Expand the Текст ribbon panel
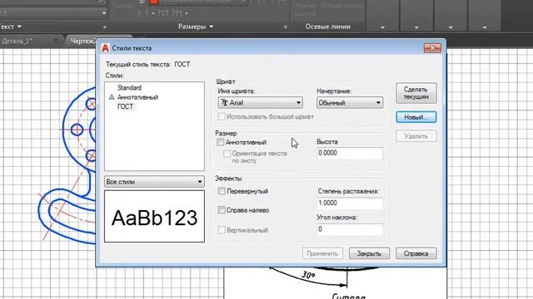The image size is (533, 299). 11,27
